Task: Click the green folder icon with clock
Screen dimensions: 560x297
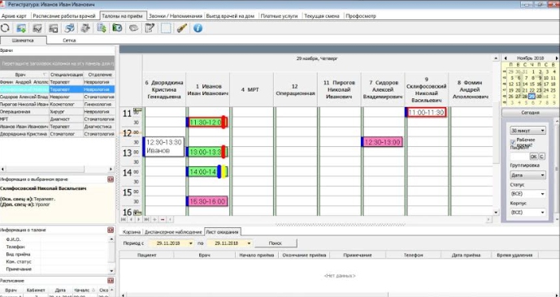Action: coord(118,28)
